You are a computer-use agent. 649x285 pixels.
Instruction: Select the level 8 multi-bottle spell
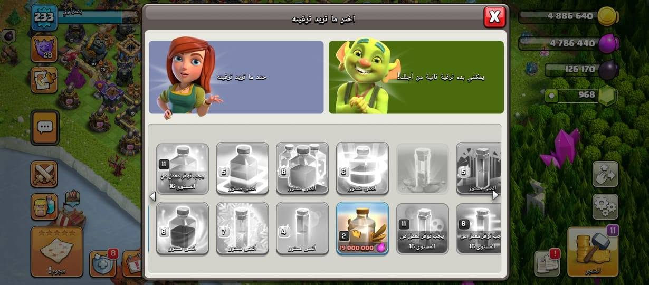[302, 168]
